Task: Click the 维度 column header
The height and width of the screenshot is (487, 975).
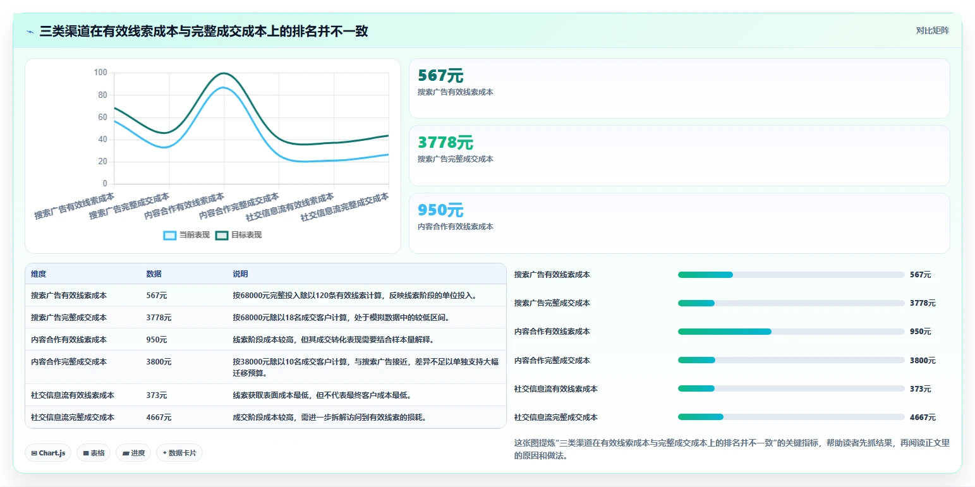Action: (x=39, y=274)
